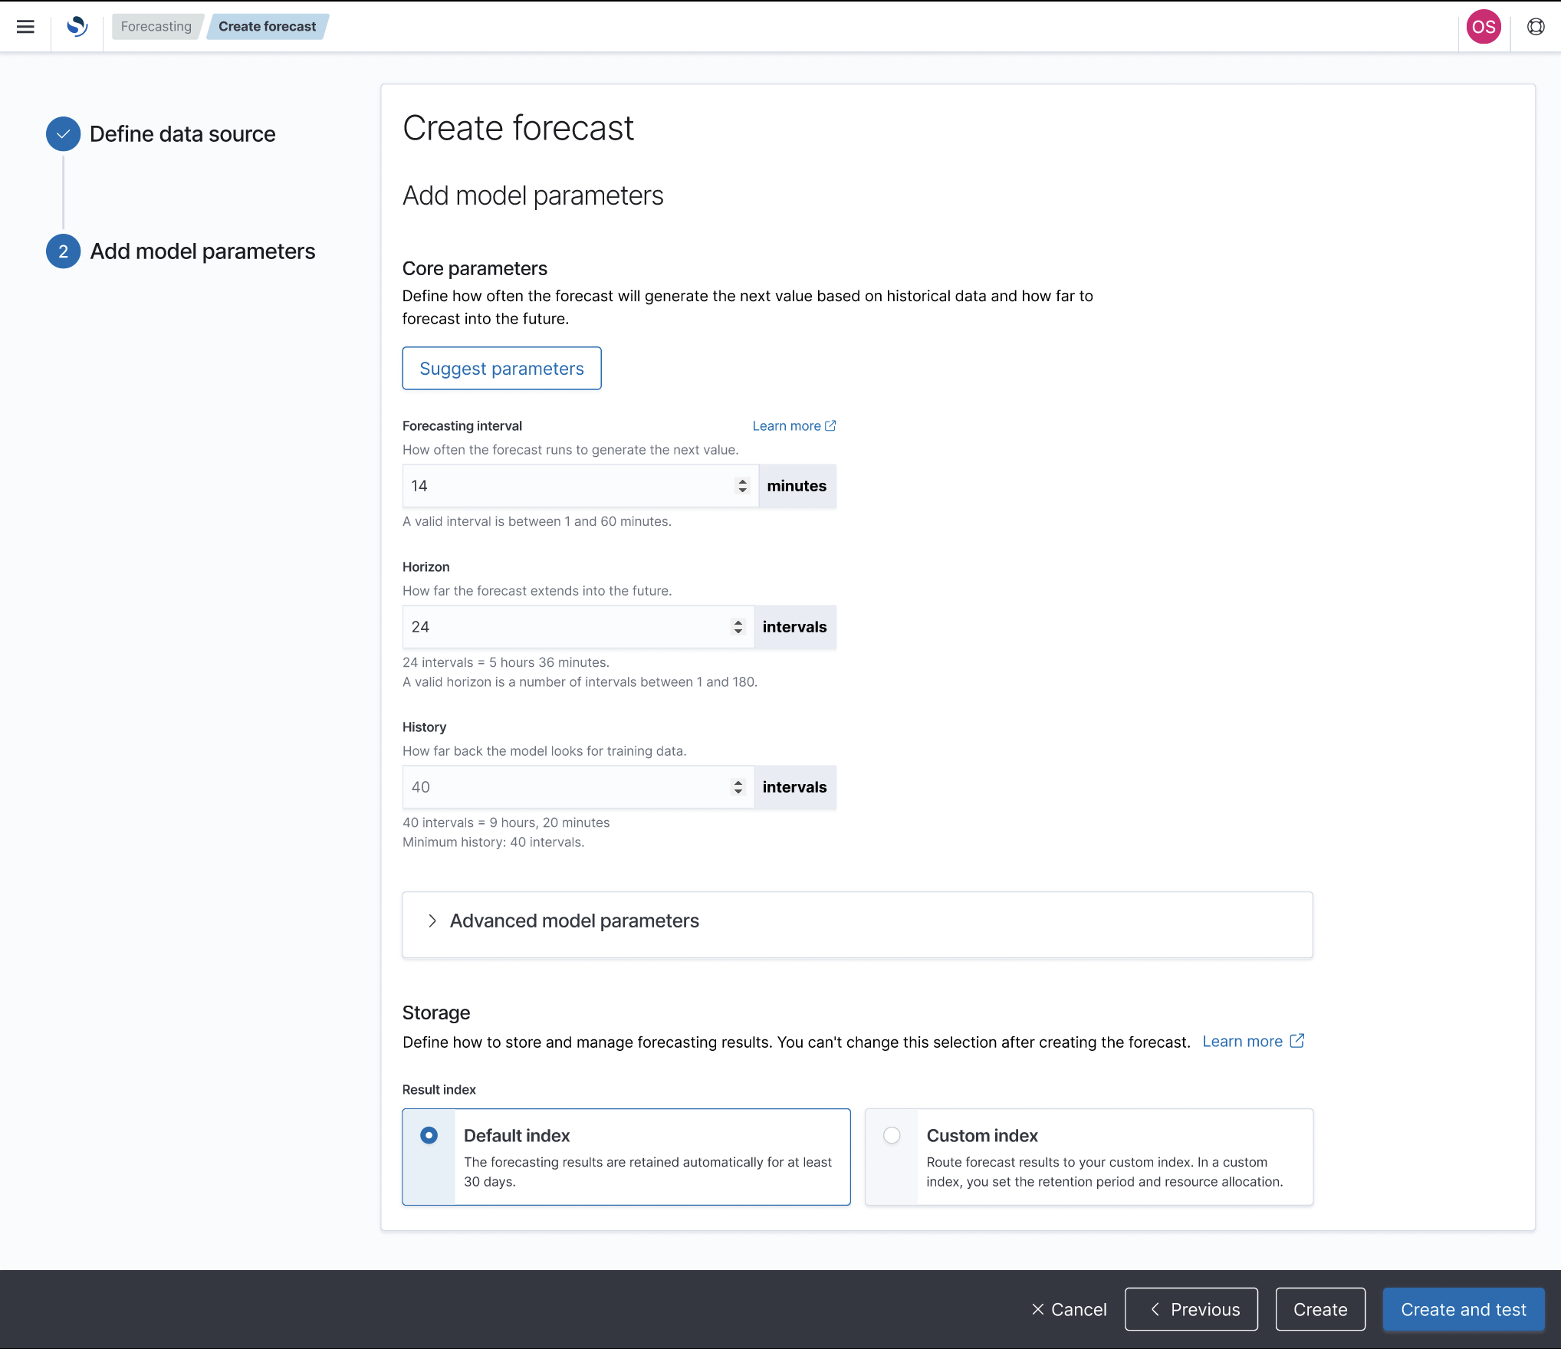Viewport: 1561px width, 1349px height.
Task: Click the external-link icon beside Storage Learn more
Action: pos(1296,1041)
